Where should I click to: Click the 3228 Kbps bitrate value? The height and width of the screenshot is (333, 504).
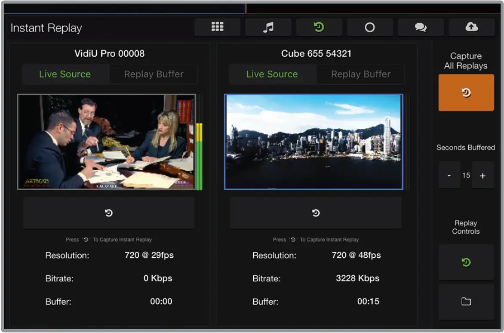pyautogui.click(x=358, y=278)
